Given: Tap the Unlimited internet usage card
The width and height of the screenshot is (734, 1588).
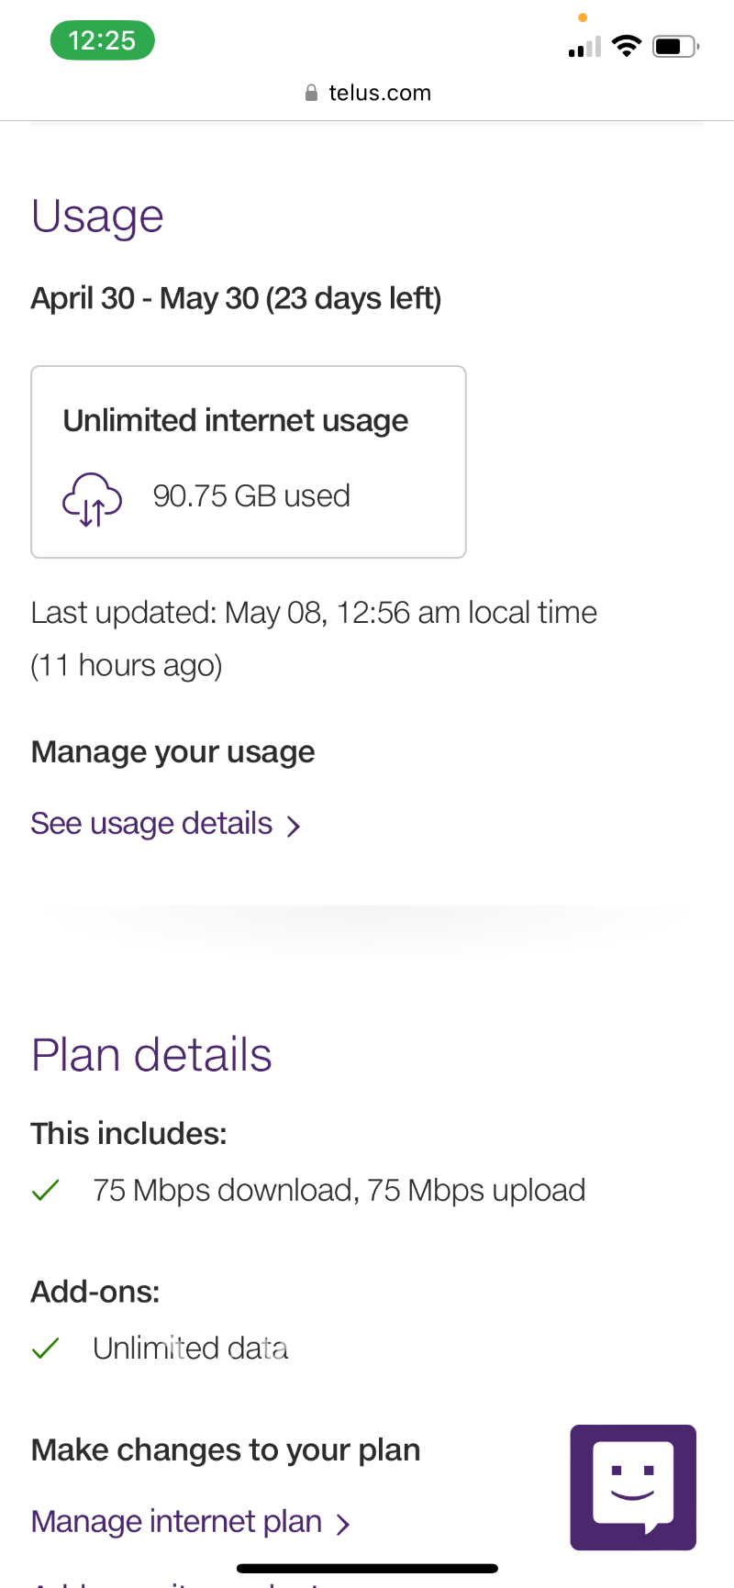Looking at the screenshot, I should [249, 461].
